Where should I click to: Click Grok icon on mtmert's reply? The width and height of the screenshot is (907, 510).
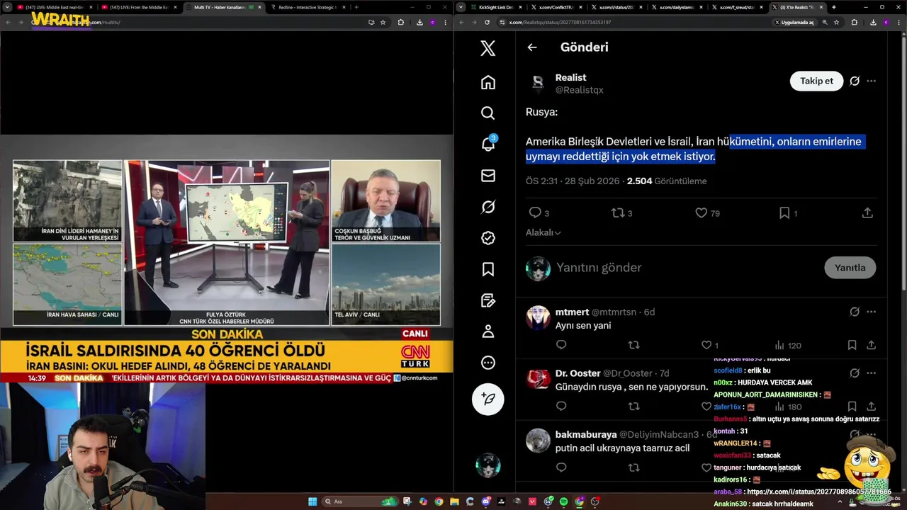[x=855, y=312]
